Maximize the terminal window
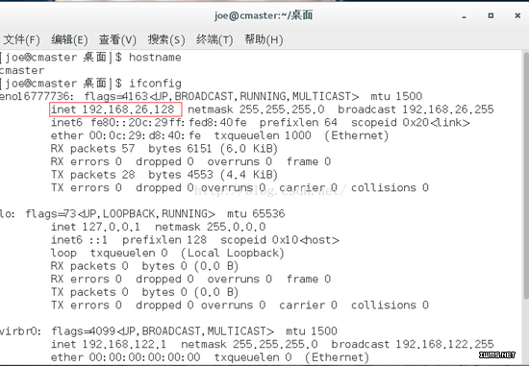Screen dimensions: 529x366 click(491, 15)
